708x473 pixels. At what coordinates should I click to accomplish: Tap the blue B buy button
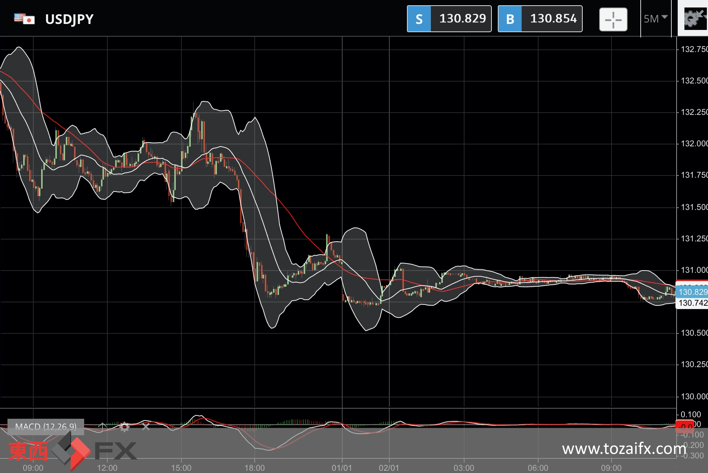coord(510,19)
